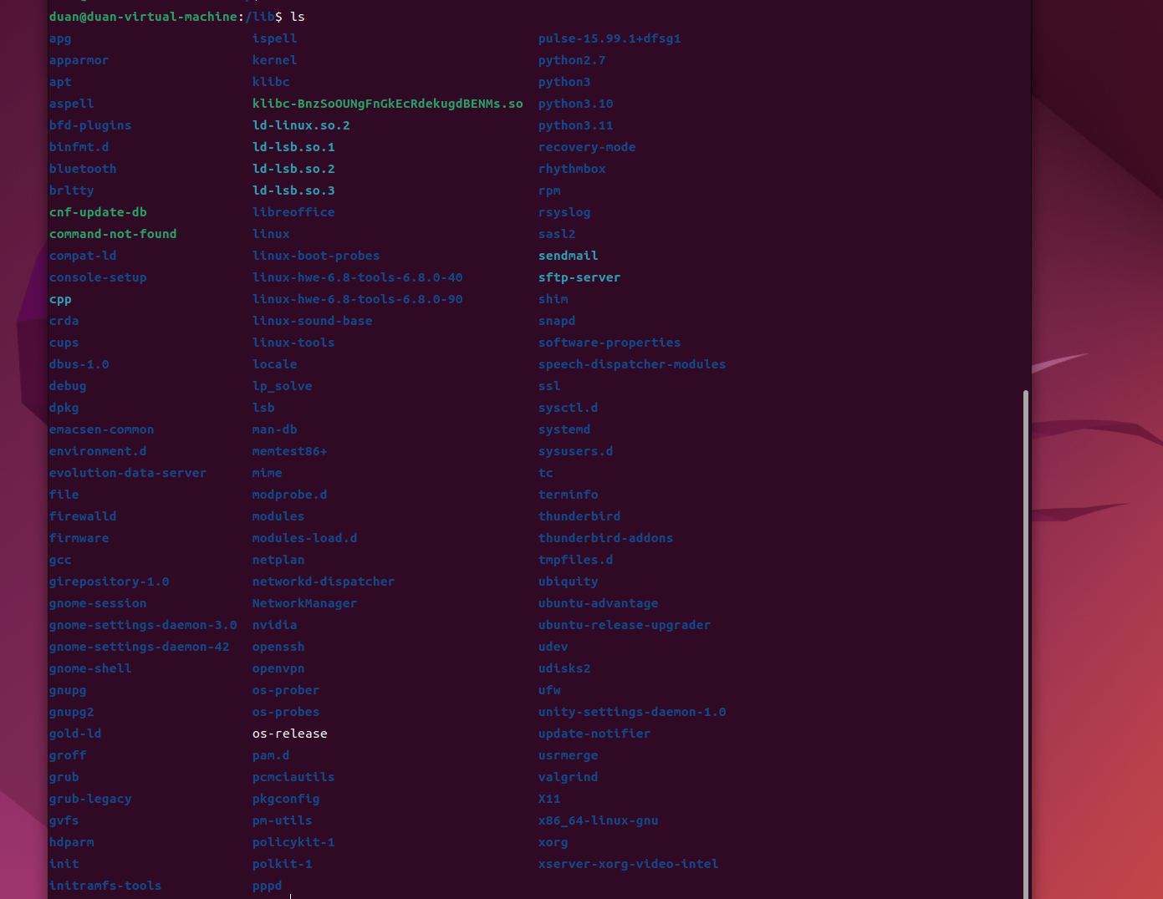
Task: Click the terminal scrollbar thumb
Action: (1026, 643)
